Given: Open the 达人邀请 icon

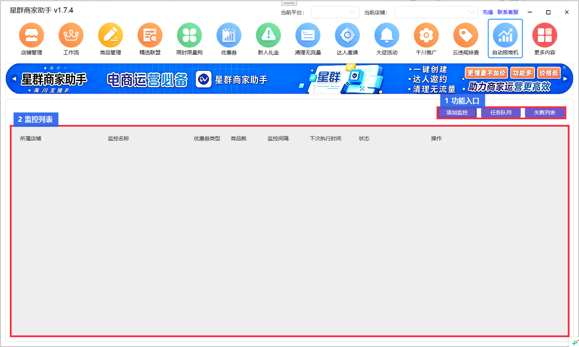Looking at the screenshot, I should click(x=347, y=35).
